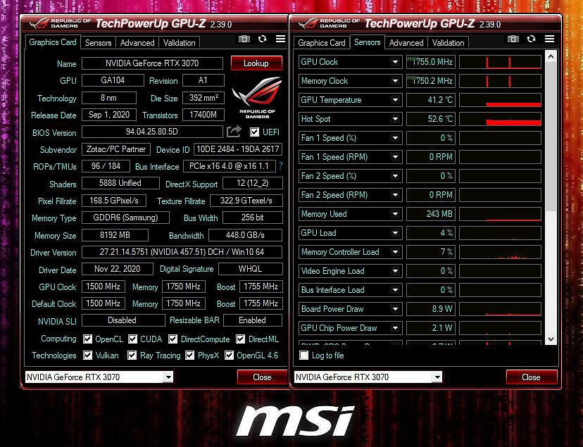This screenshot has width=583, height=447.
Task: Open Fan 2 Speed (RPM) dropdown
Action: [x=395, y=195]
